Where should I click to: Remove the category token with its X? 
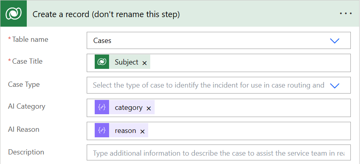(149, 108)
